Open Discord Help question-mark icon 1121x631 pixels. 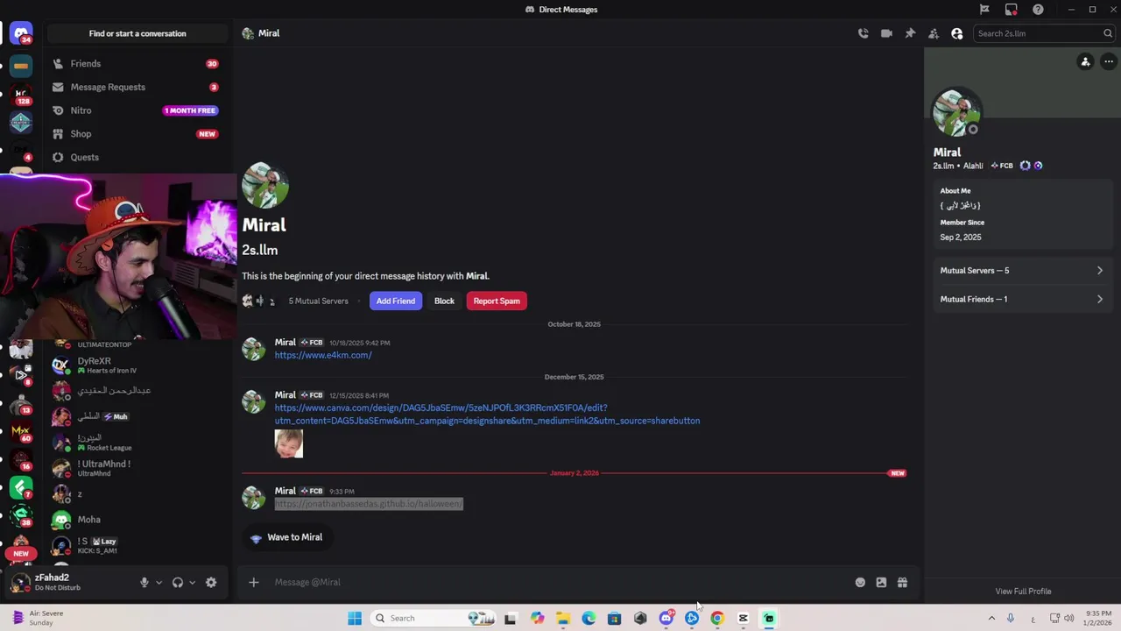click(x=1038, y=10)
